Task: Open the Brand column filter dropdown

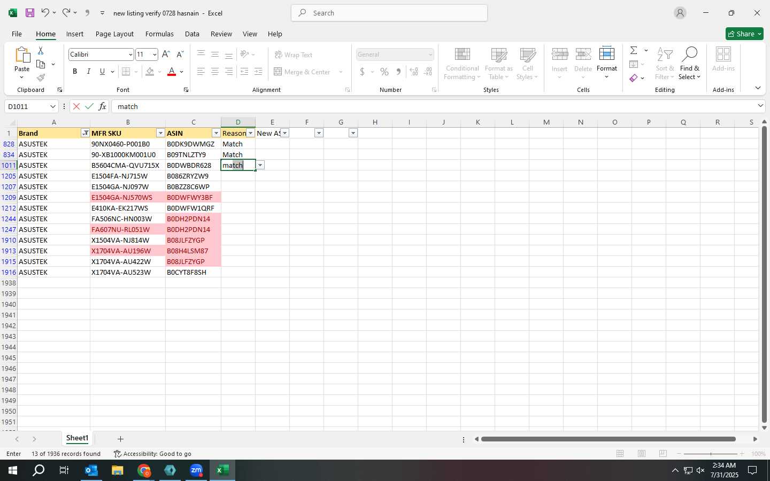Action: 85,133
